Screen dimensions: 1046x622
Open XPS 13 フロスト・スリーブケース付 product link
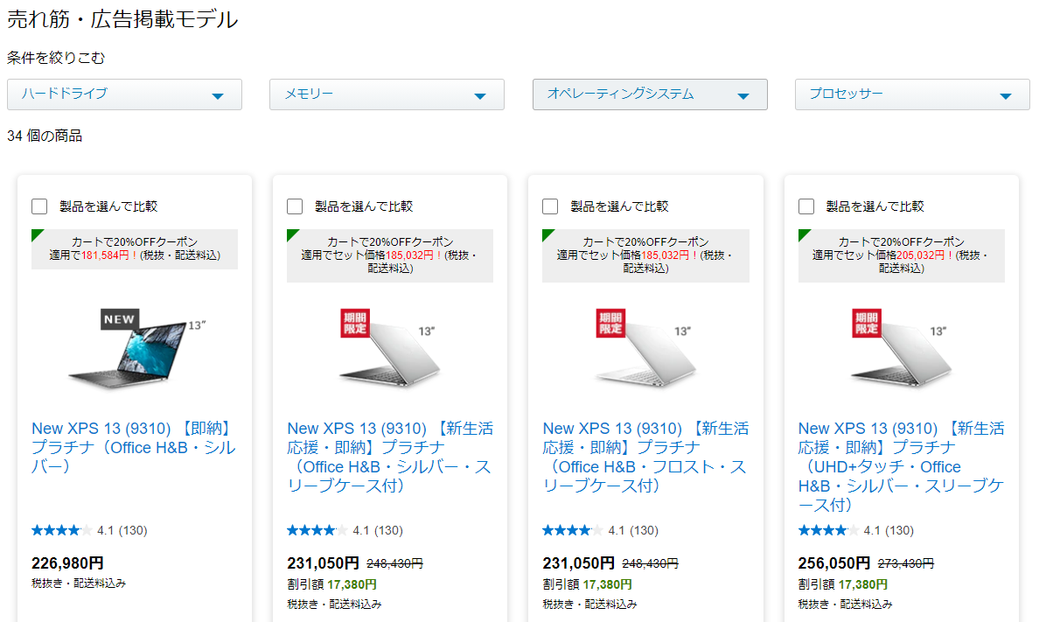[x=645, y=457]
